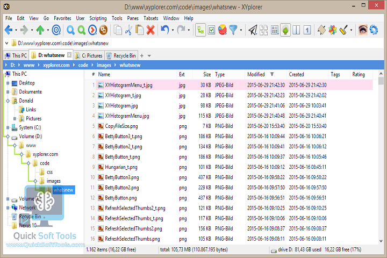Open the Tabsets menu
The width and height of the screenshot is (387, 258).
click(x=151, y=18)
